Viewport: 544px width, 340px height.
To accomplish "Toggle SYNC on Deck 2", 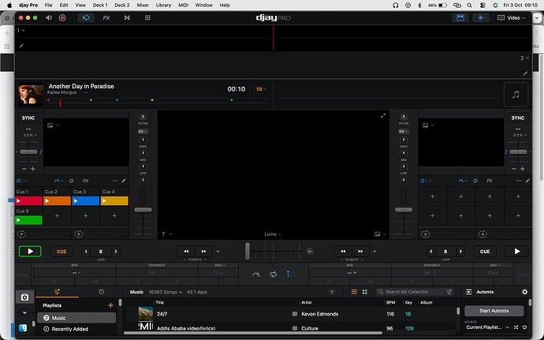I will [x=517, y=118].
